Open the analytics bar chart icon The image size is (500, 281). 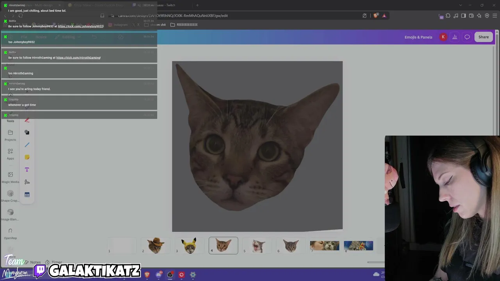455,37
